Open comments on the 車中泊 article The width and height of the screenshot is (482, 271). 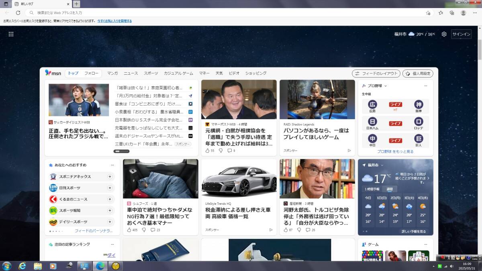155,230
